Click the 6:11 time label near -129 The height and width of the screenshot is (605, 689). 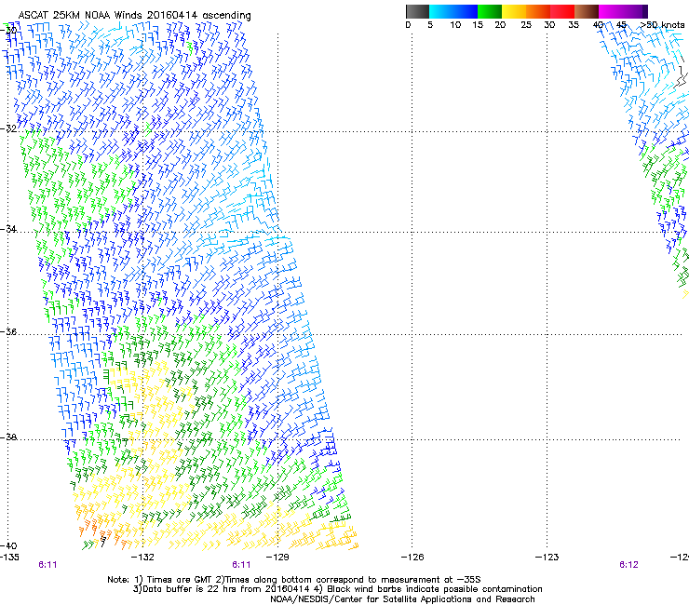241,565
